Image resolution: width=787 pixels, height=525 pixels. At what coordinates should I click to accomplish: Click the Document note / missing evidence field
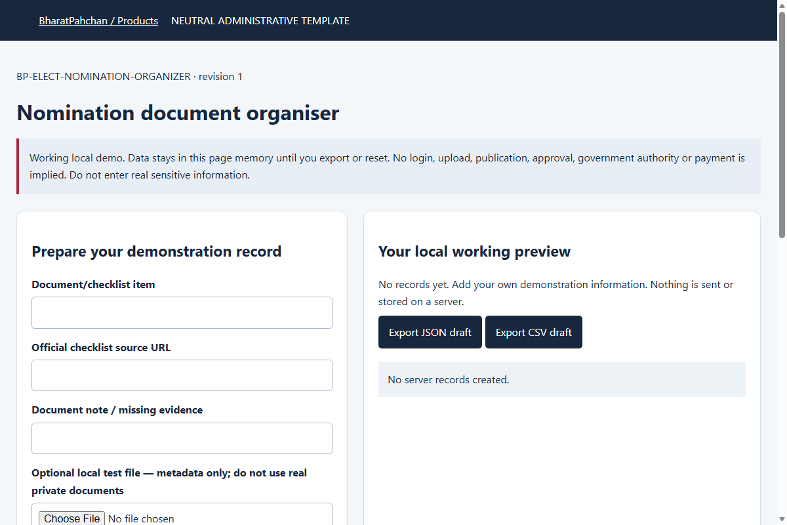click(182, 438)
